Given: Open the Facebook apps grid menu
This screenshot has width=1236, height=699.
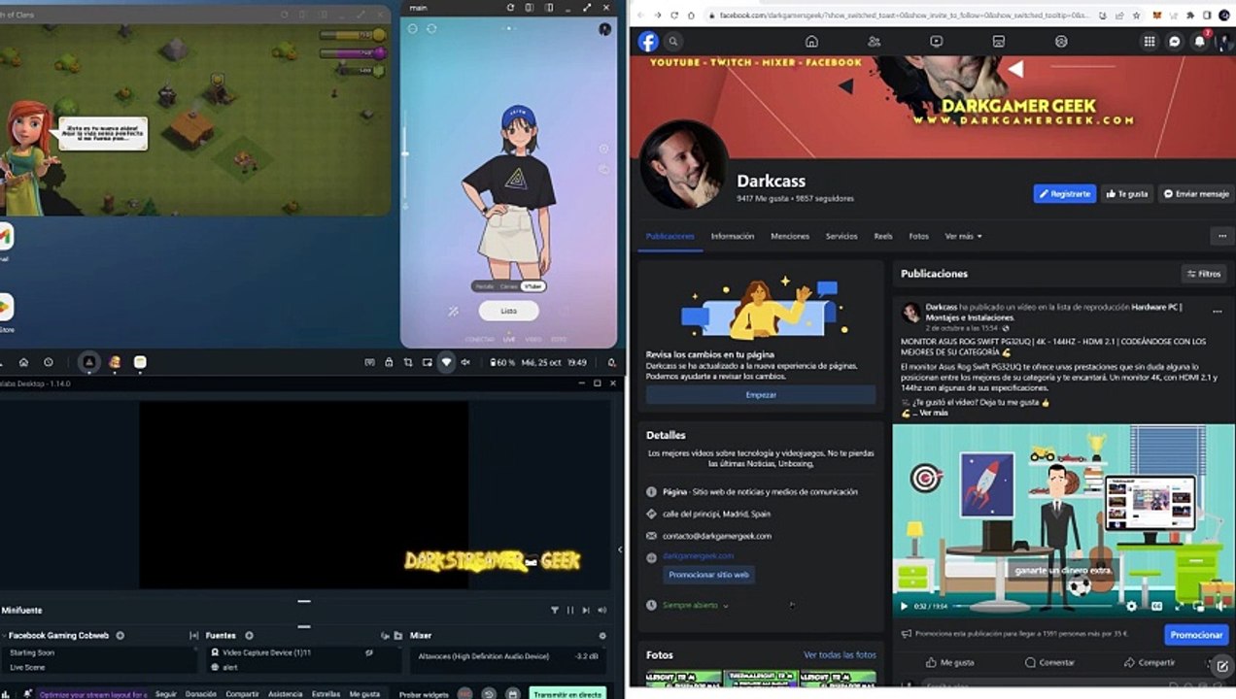Looking at the screenshot, I should point(1150,42).
